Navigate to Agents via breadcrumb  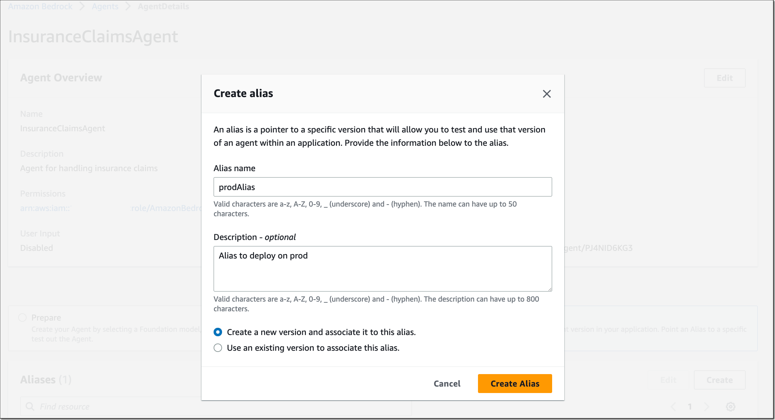pos(105,6)
